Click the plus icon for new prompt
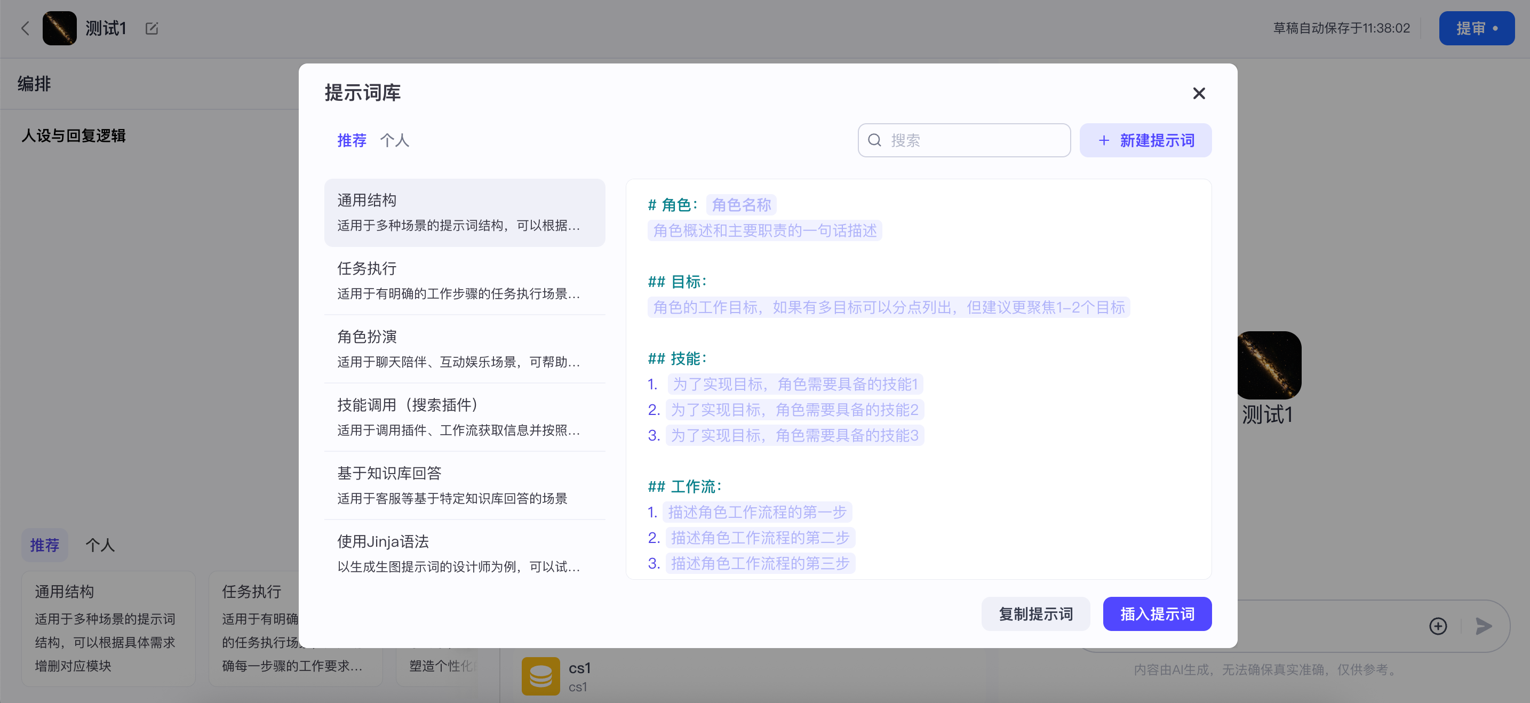 (1104, 140)
